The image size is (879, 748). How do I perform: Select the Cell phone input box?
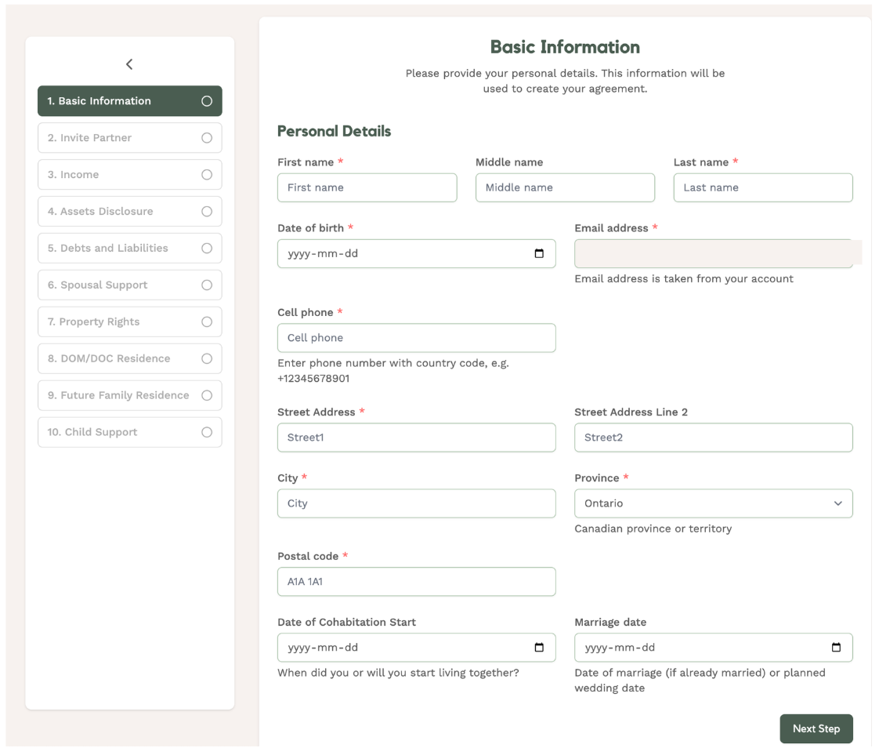[x=416, y=338]
